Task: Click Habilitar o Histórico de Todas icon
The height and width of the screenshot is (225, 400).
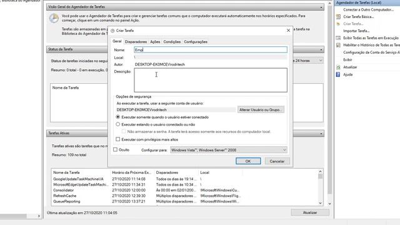Action: click(x=338, y=45)
